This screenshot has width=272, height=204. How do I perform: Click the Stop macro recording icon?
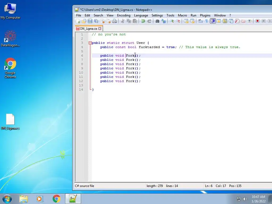click(x=263, y=21)
